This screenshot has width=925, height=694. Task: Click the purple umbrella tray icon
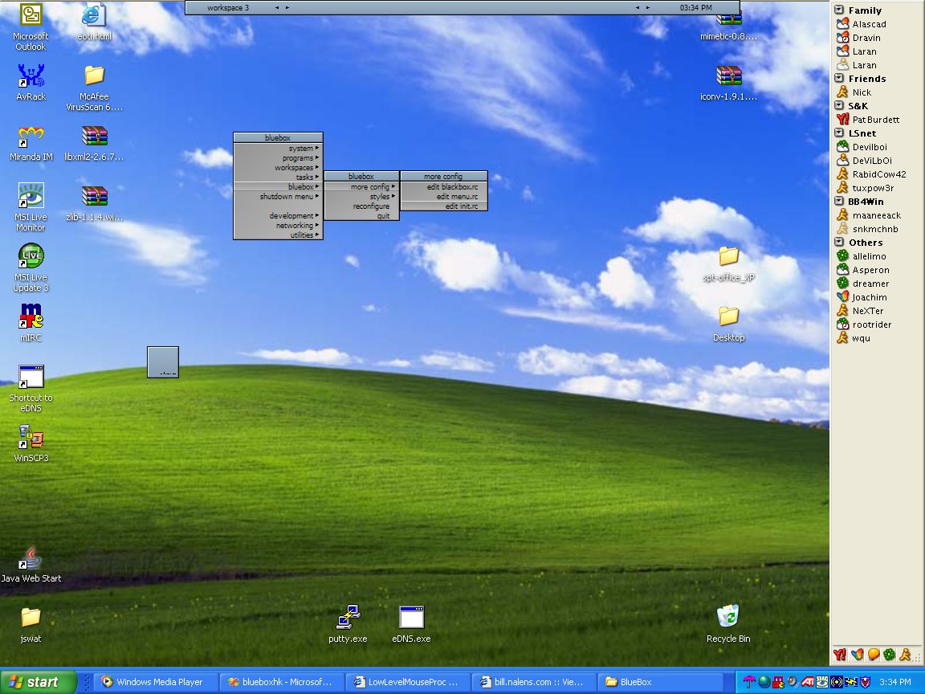point(749,682)
